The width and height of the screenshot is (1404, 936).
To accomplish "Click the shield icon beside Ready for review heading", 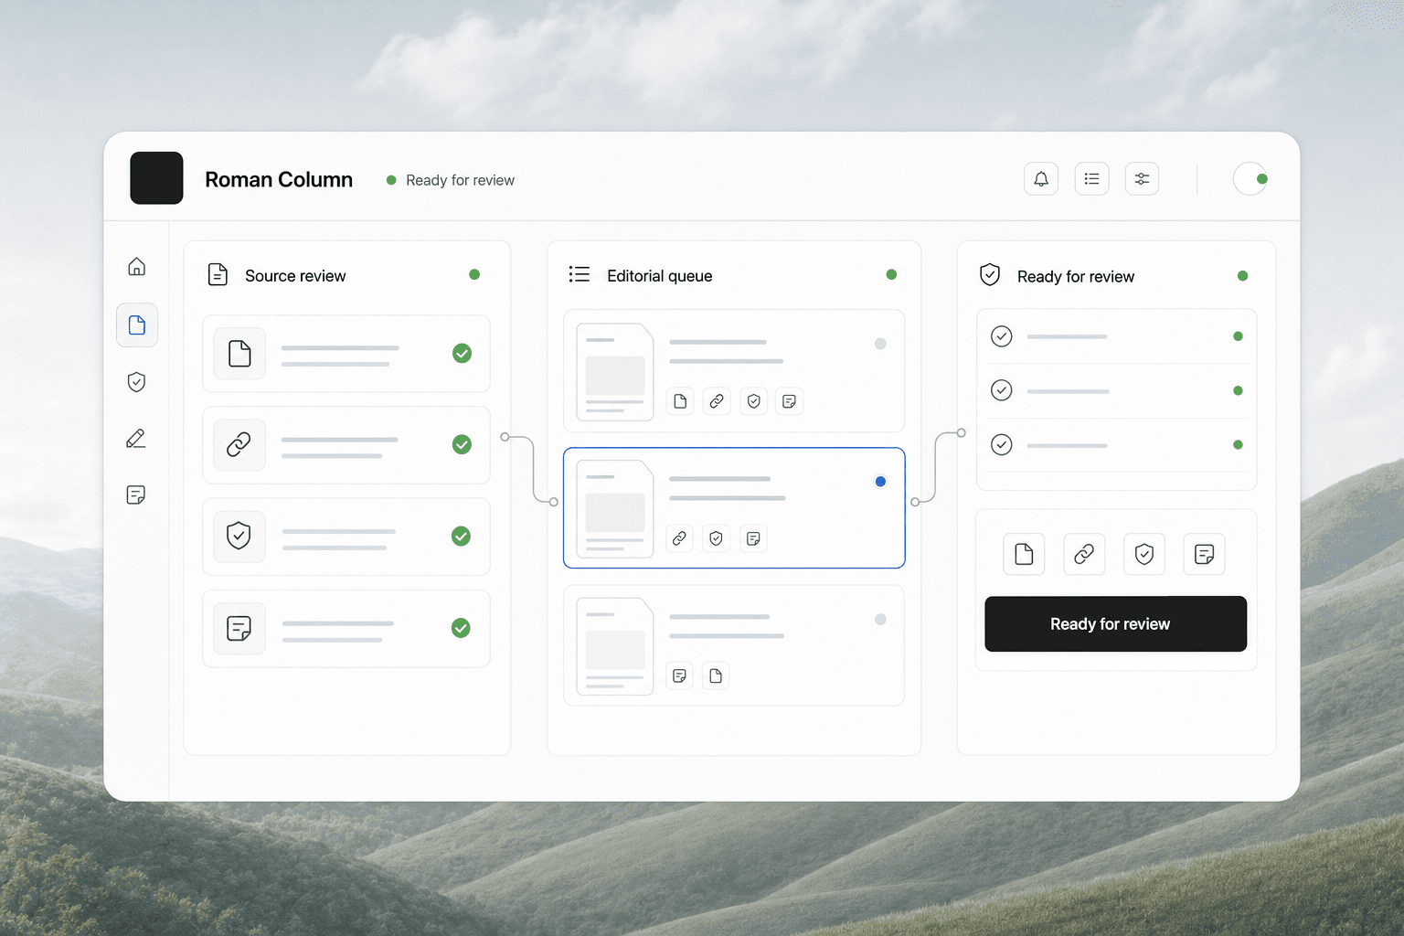I will [990, 274].
